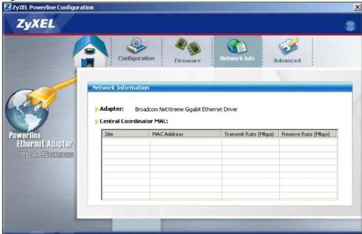Viewport: 362px width, 234px height.
Task: Click the Central Coordinator MAC: label
Action: [134, 121]
